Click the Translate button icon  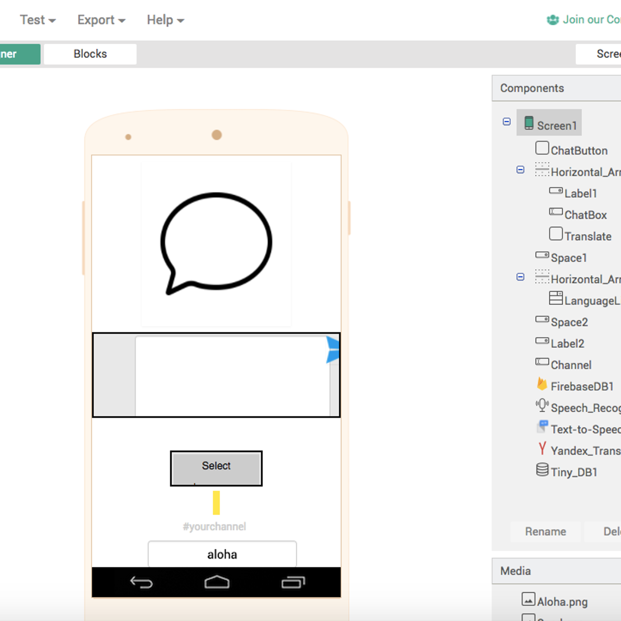pyautogui.click(x=556, y=234)
